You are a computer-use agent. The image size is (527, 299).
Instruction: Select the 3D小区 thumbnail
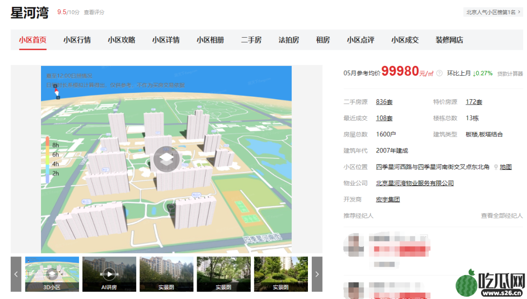(52, 274)
